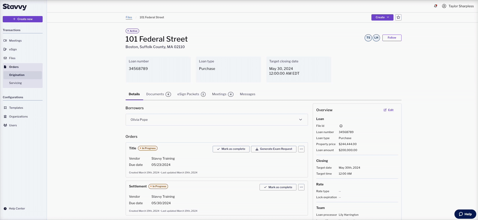Switch to the Documents tab

[158, 94]
